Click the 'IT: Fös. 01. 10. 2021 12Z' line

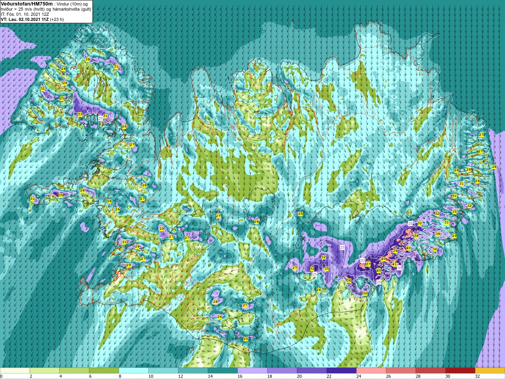[25, 14]
